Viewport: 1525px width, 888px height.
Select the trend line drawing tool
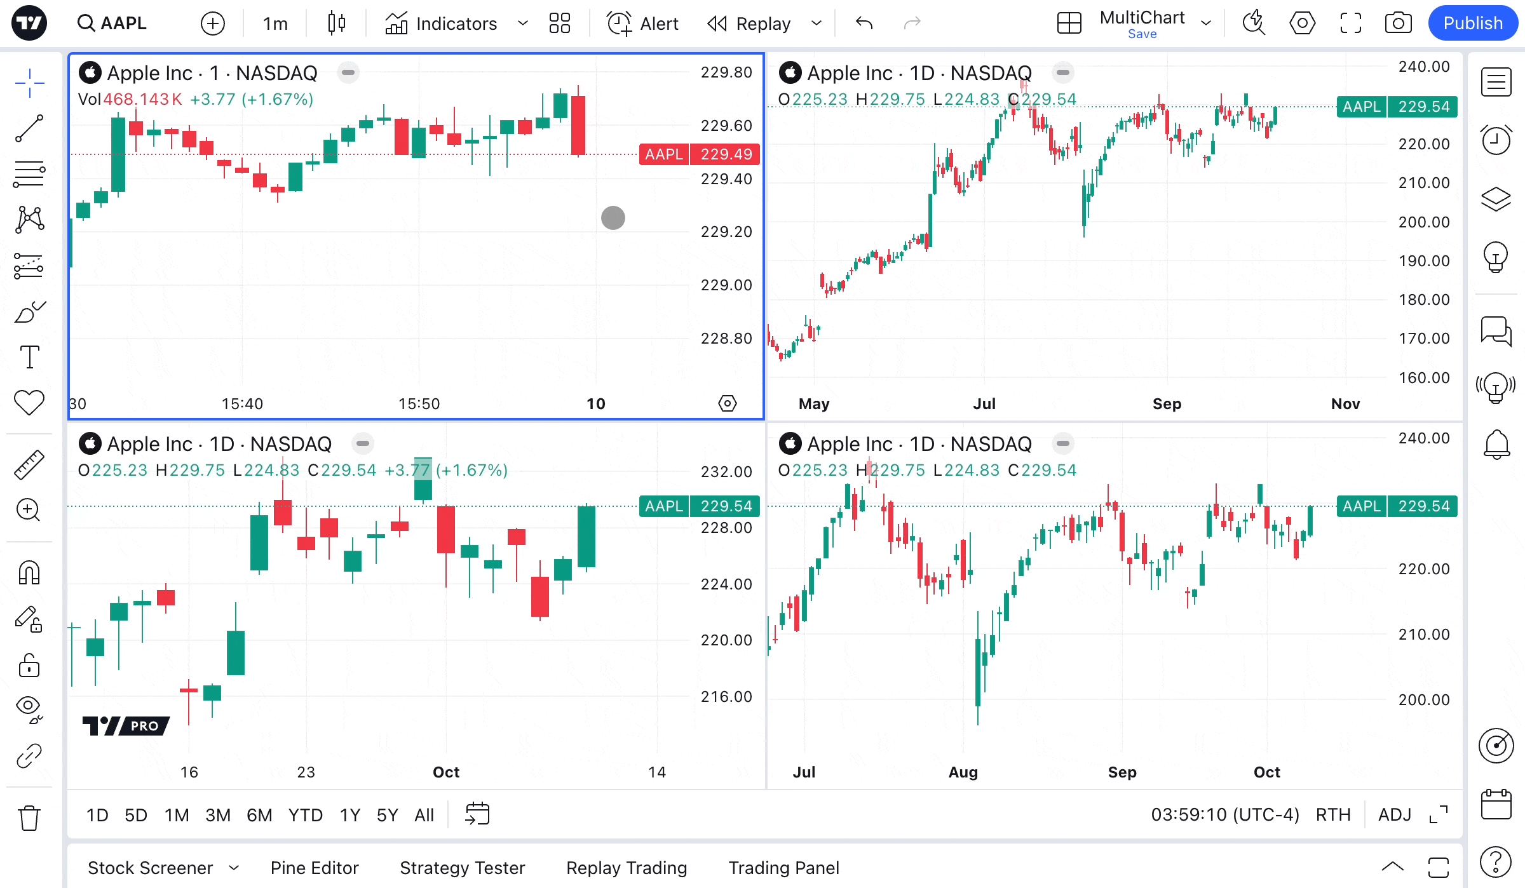coord(29,128)
